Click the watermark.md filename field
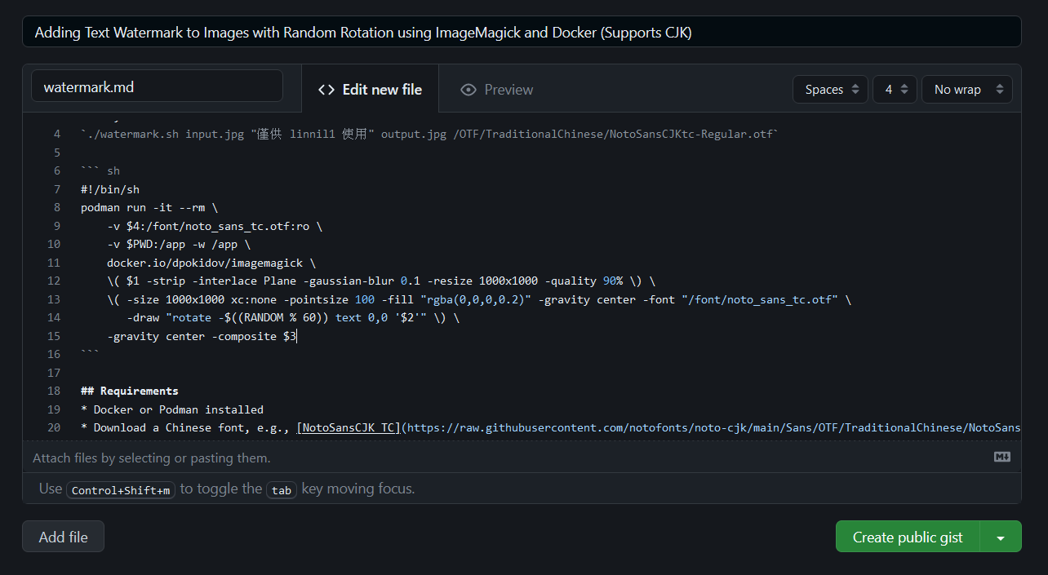This screenshot has width=1048, height=575. pyautogui.click(x=157, y=86)
